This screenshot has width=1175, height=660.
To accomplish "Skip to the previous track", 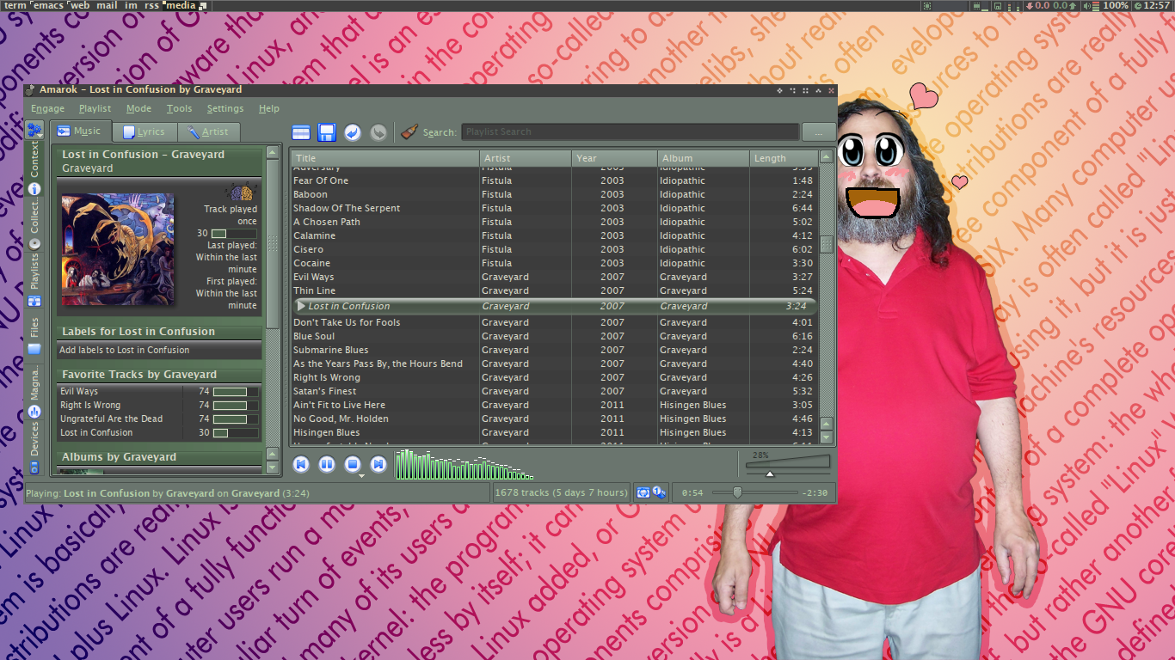I will (x=301, y=465).
